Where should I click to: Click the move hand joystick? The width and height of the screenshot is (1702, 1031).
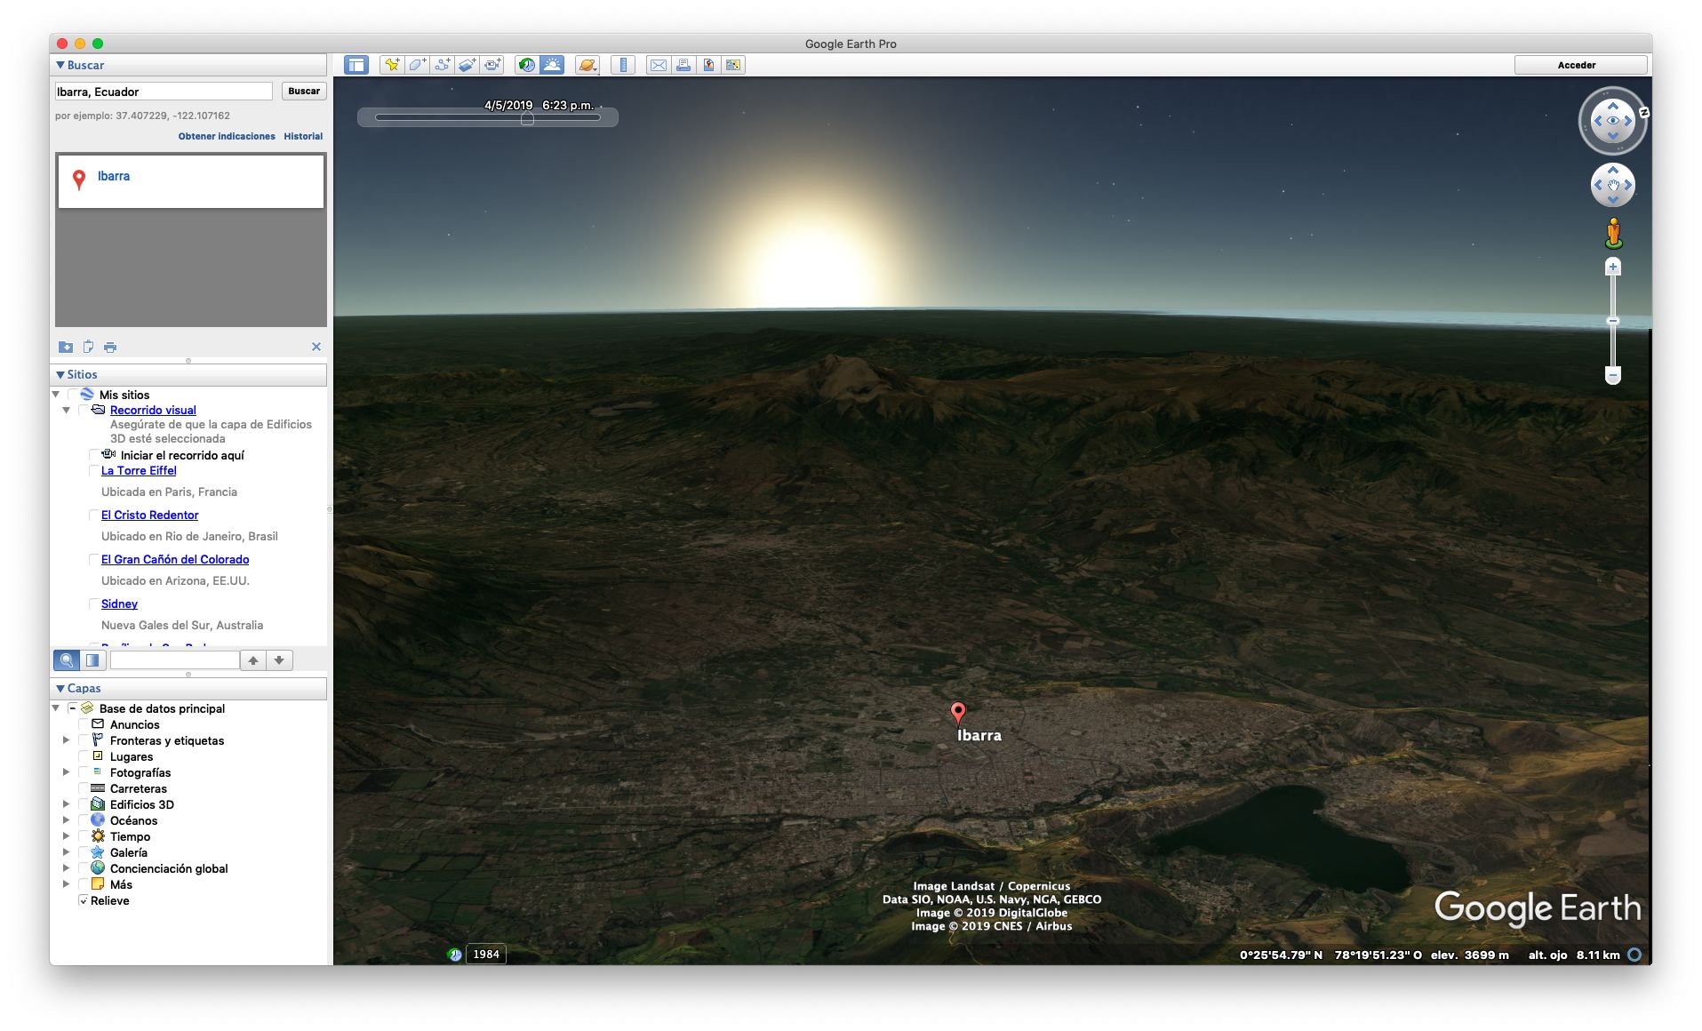click(x=1613, y=186)
